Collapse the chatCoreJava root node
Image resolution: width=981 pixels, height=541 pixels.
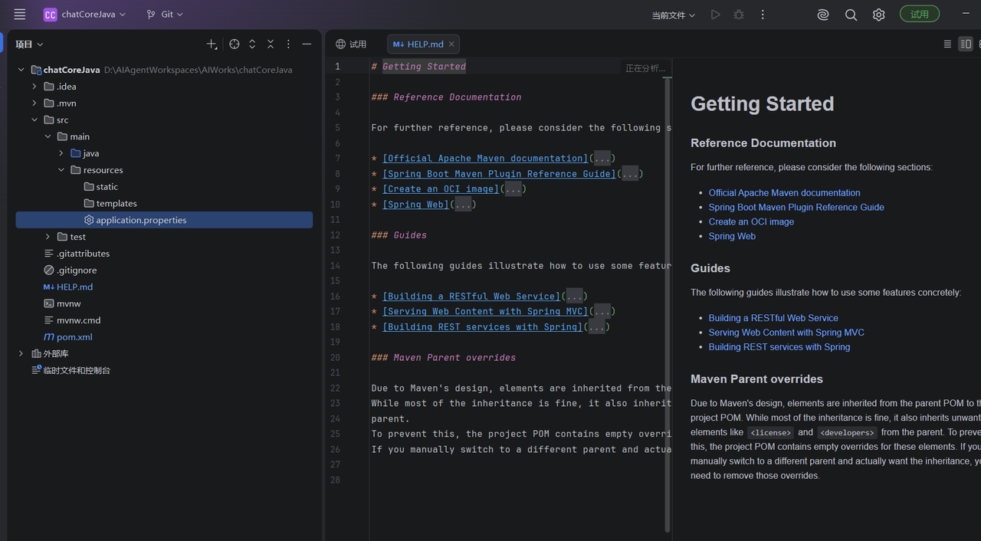[x=21, y=70]
